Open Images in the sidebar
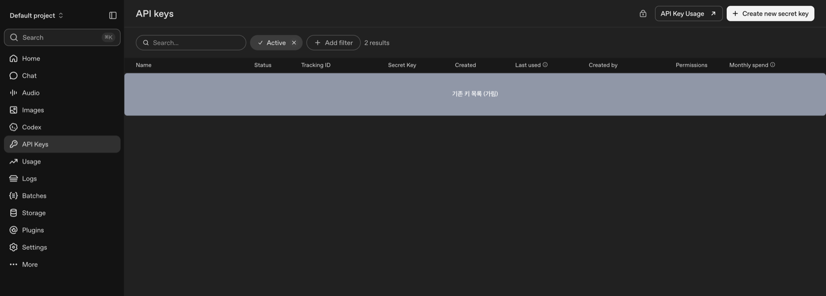The image size is (826, 296). [x=62, y=110]
